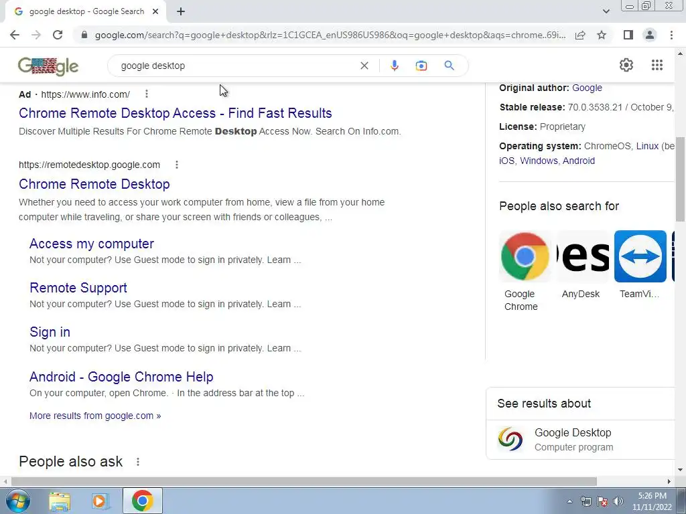This screenshot has height=514, width=686.
Task: Submit search with the magnifier icon
Action: [449, 66]
